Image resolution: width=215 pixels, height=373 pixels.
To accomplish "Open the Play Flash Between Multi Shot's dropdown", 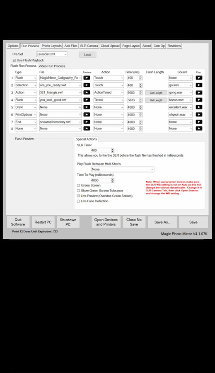I will (123, 170).
